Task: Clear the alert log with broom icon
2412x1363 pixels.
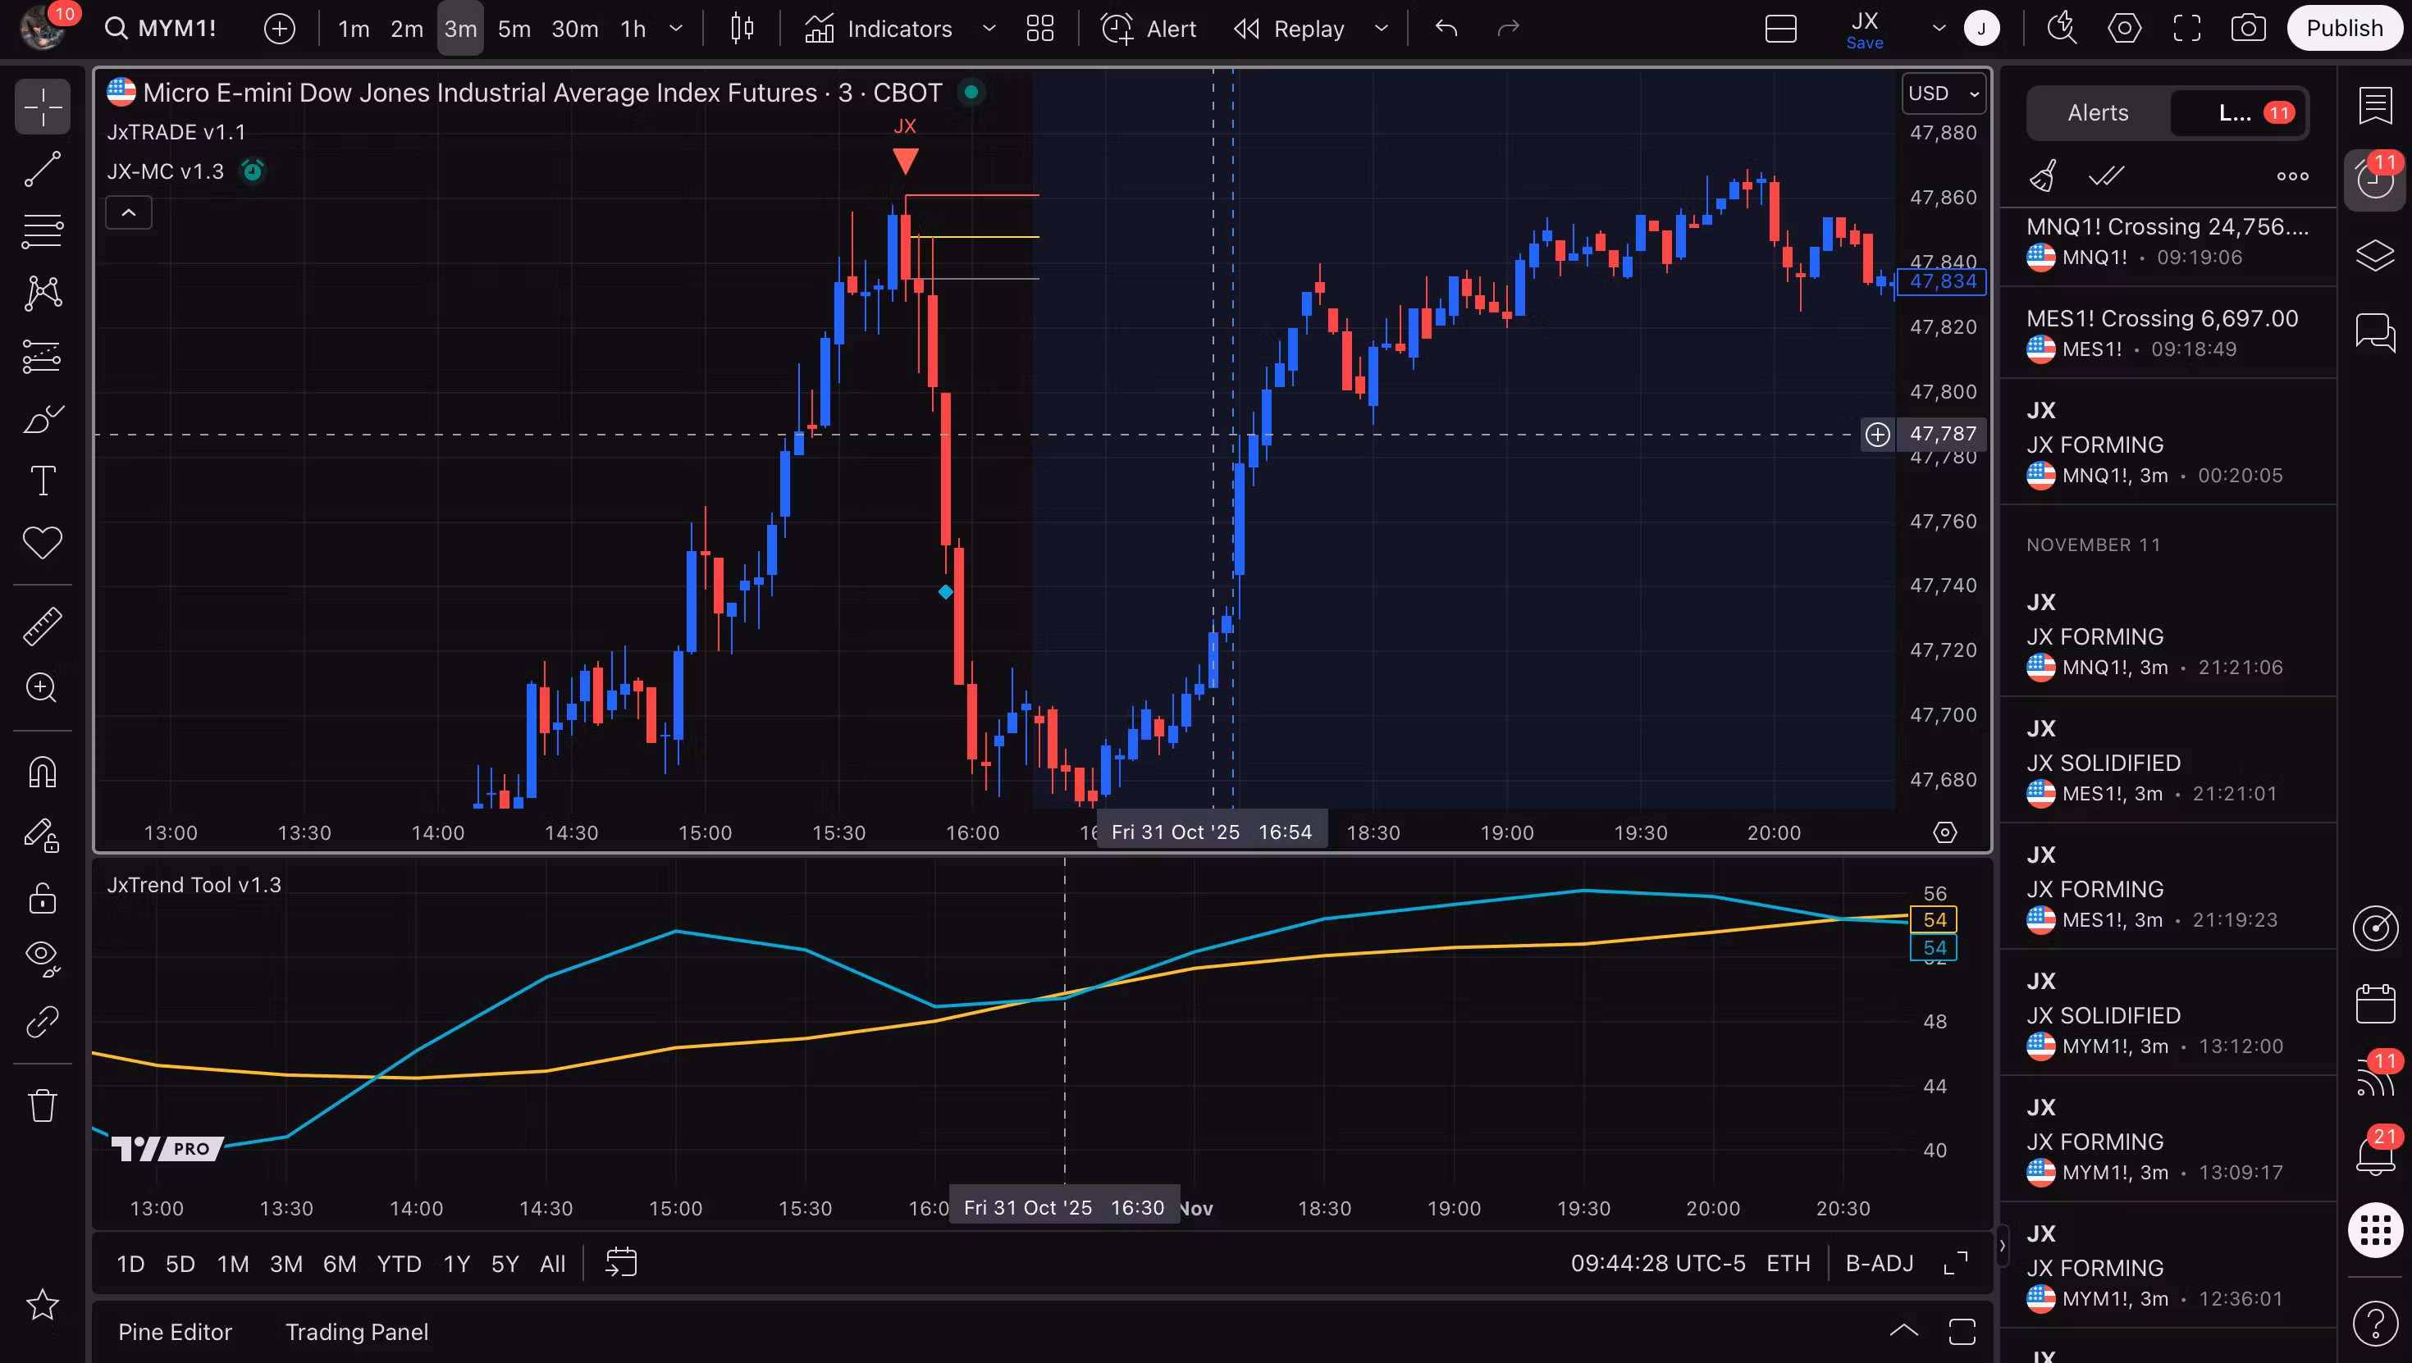Action: click(2042, 175)
